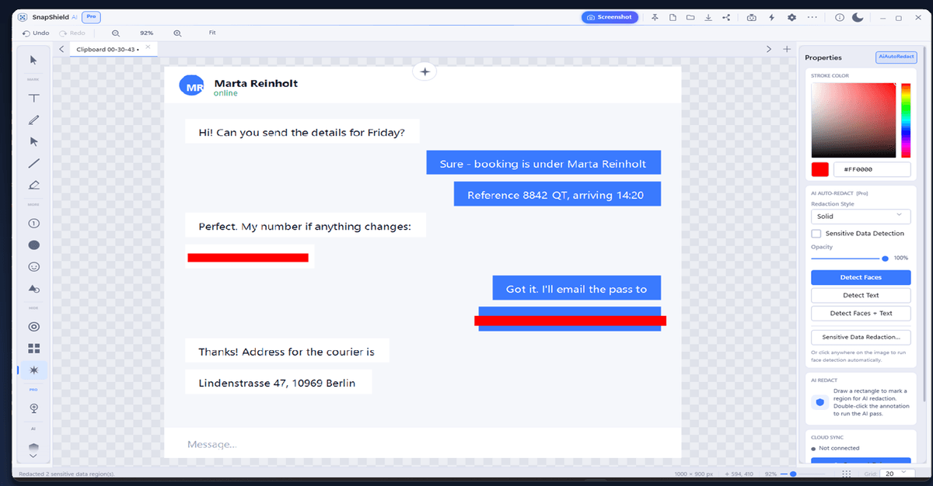This screenshot has height=486, width=933.
Task: Click the Pin to screen icon
Action: [x=655, y=17]
